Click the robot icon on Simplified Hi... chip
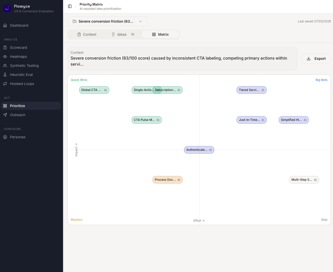Image resolution: width=333 pixels, height=272 pixels. pyautogui.click(x=305, y=120)
